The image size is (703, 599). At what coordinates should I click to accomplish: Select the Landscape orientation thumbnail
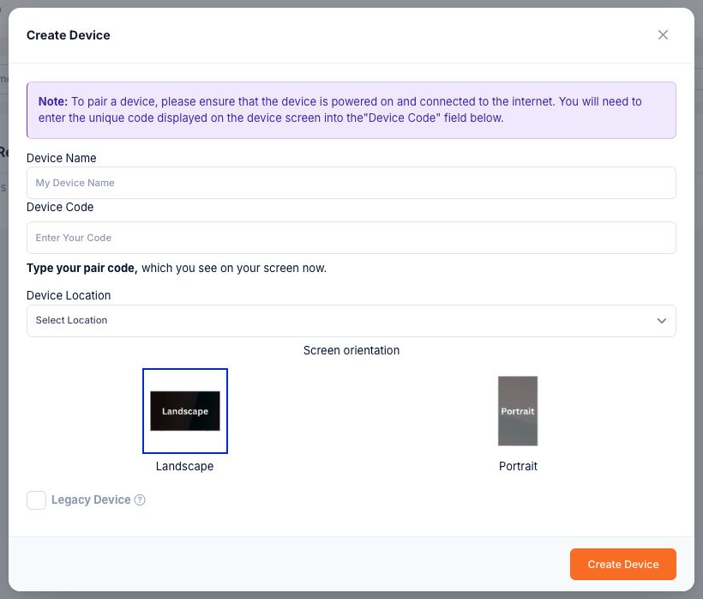click(185, 411)
